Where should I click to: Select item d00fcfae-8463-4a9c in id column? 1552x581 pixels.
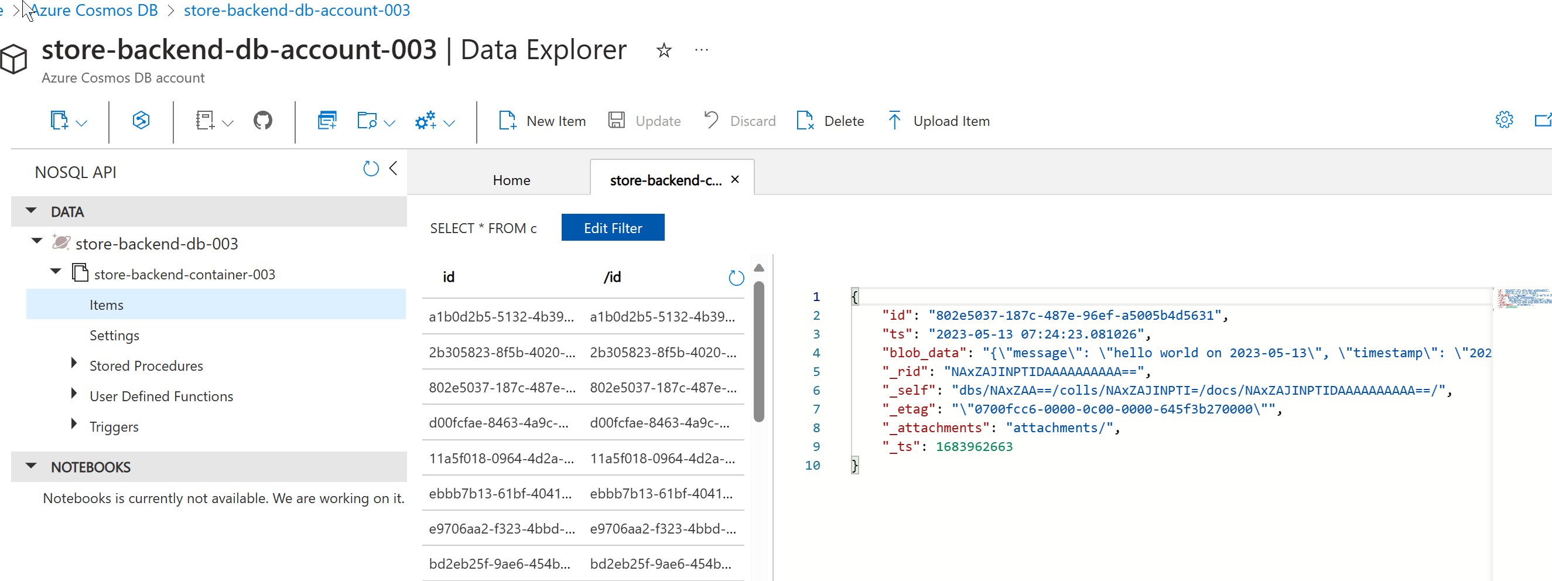498,422
